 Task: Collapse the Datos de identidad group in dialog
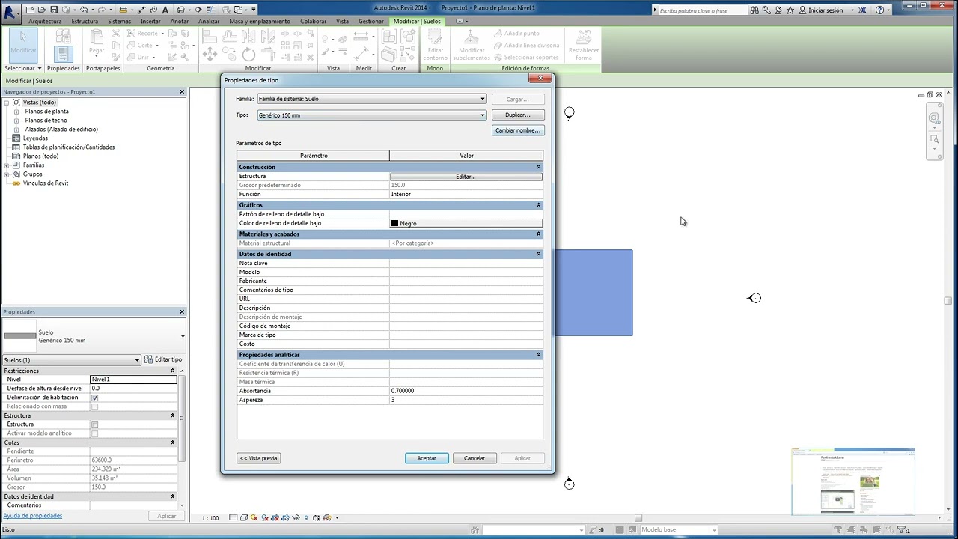point(538,254)
